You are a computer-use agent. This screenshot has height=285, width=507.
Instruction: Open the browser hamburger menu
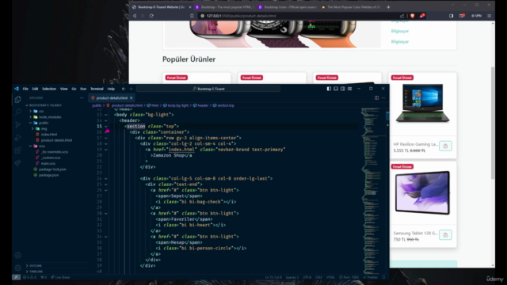point(490,16)
